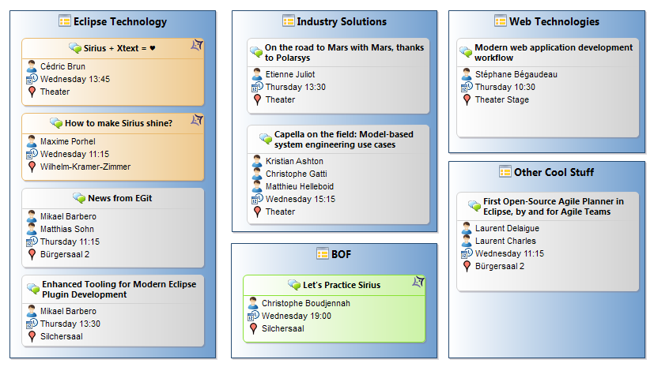Click the speech bubble icon of Capella on the field talk
The height and width of the screenshot is (367, 654).
tap(266, 138)
